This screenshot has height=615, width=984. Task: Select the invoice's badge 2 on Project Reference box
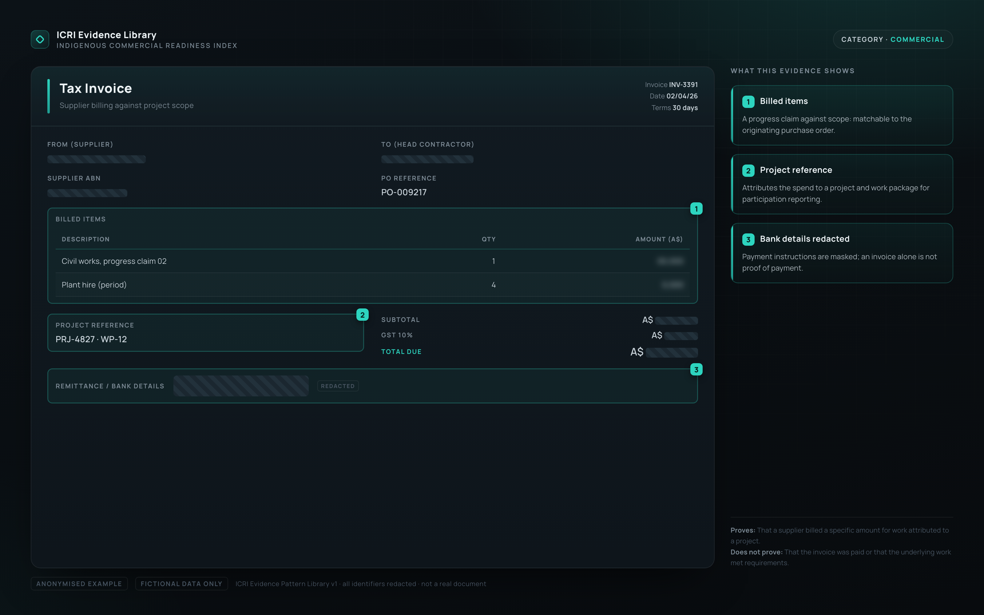pyautogui.click(x=362, y=315)
